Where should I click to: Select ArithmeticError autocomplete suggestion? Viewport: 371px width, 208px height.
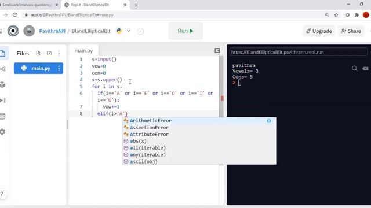tap(199, 121)
